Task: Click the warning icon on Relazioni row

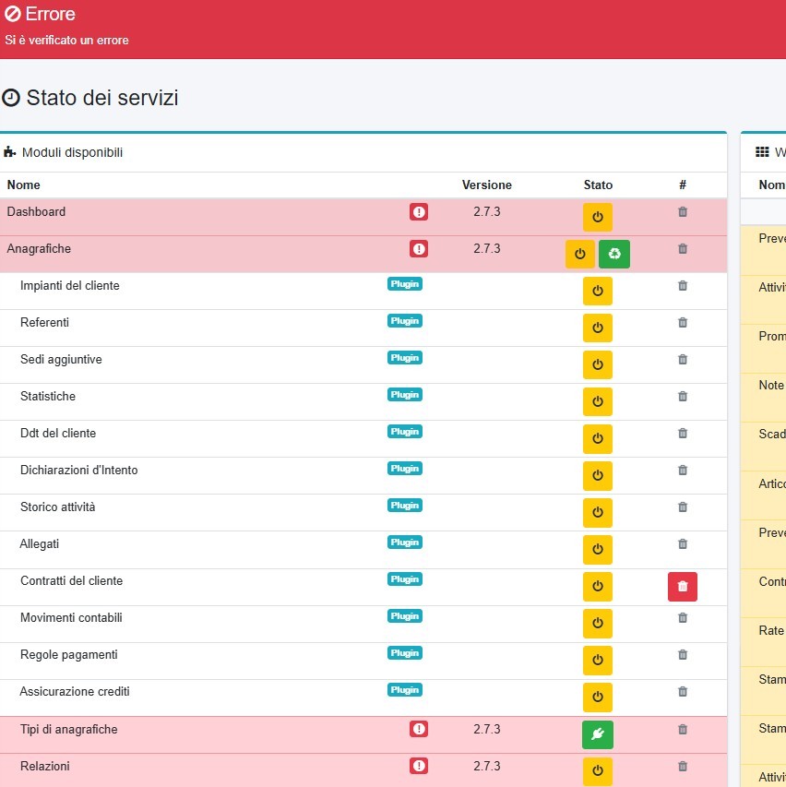Action: pyautogui.click(x=419, y=766)
